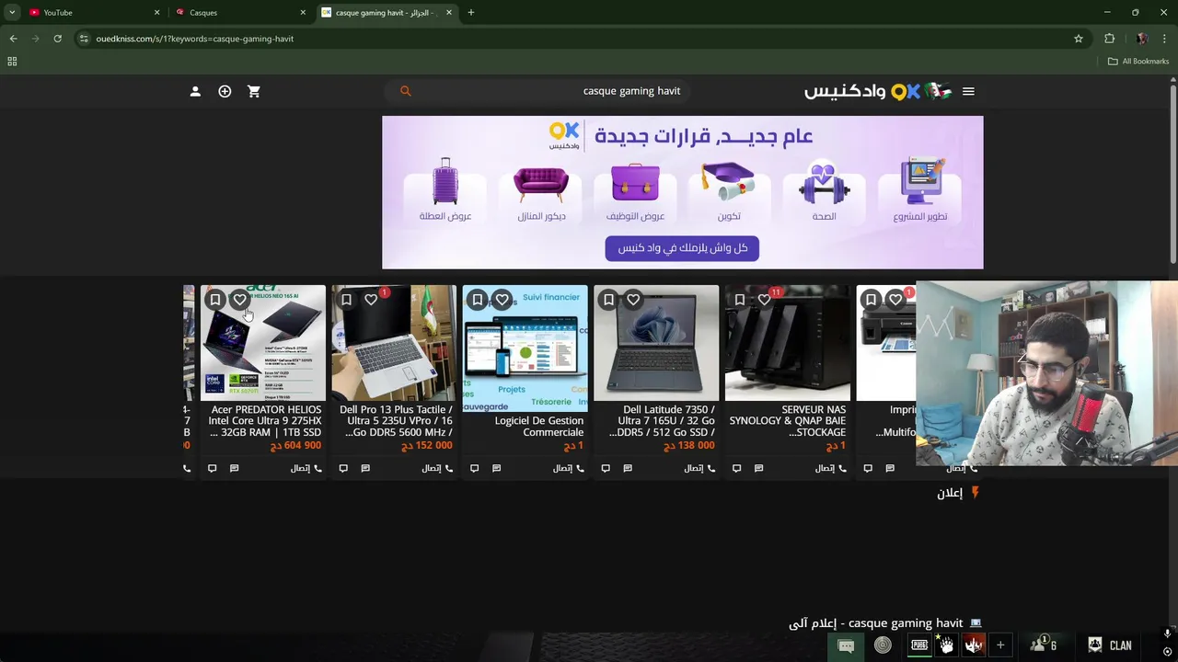Open the All Bookmarks folder
The width and height of the screenshot is (1178, 662).
coord(1138,62)
